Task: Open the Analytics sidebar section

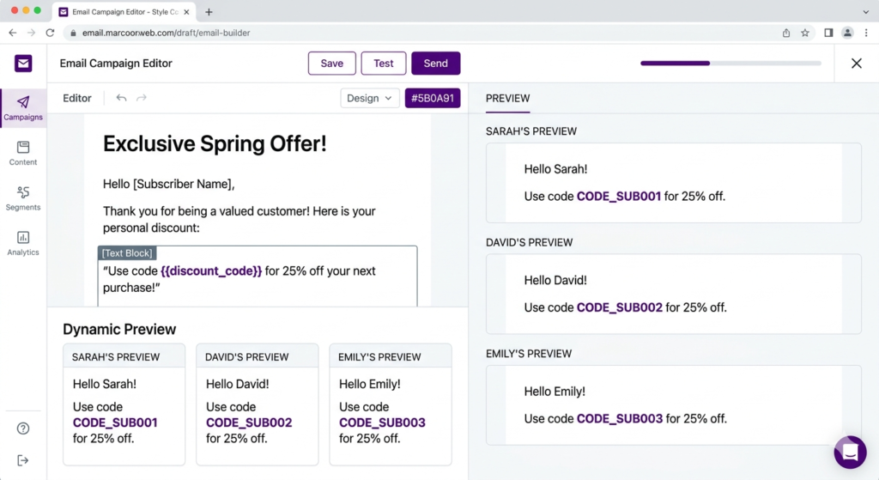Action: pyautogui.click(x=23, y=243)
